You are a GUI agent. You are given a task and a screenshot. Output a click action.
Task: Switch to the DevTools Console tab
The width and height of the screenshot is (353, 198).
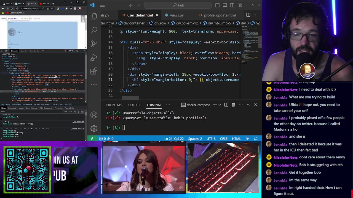tap(24, 51)
